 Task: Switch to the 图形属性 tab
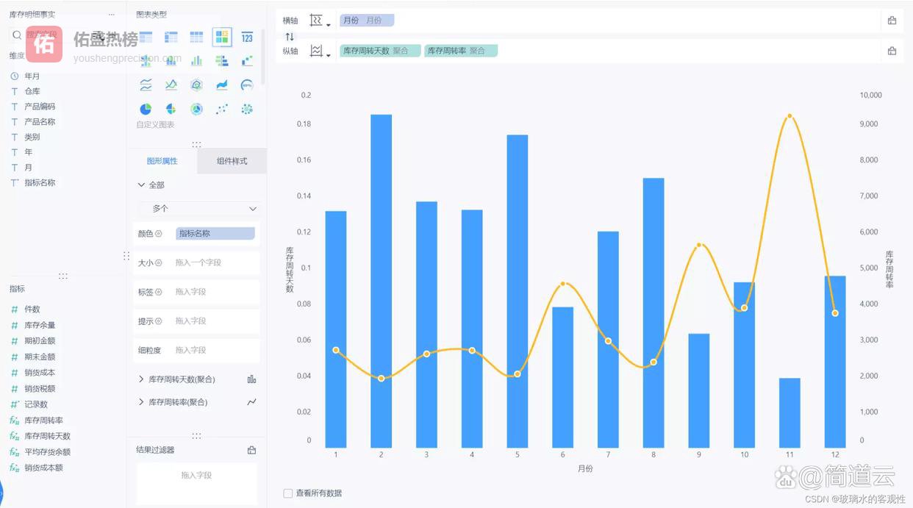click(162, 161)
